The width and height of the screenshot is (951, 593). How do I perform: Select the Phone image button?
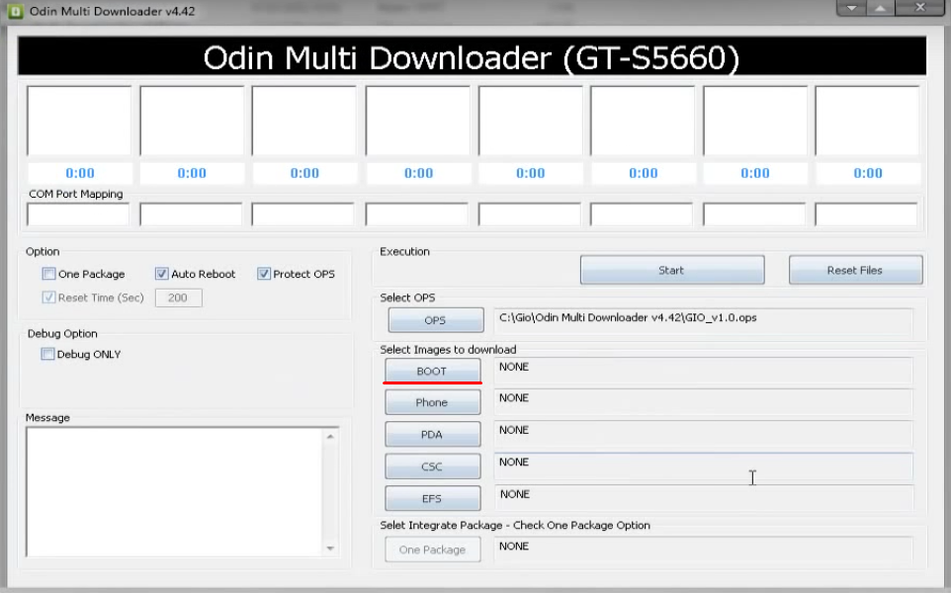tap(432, 402)
